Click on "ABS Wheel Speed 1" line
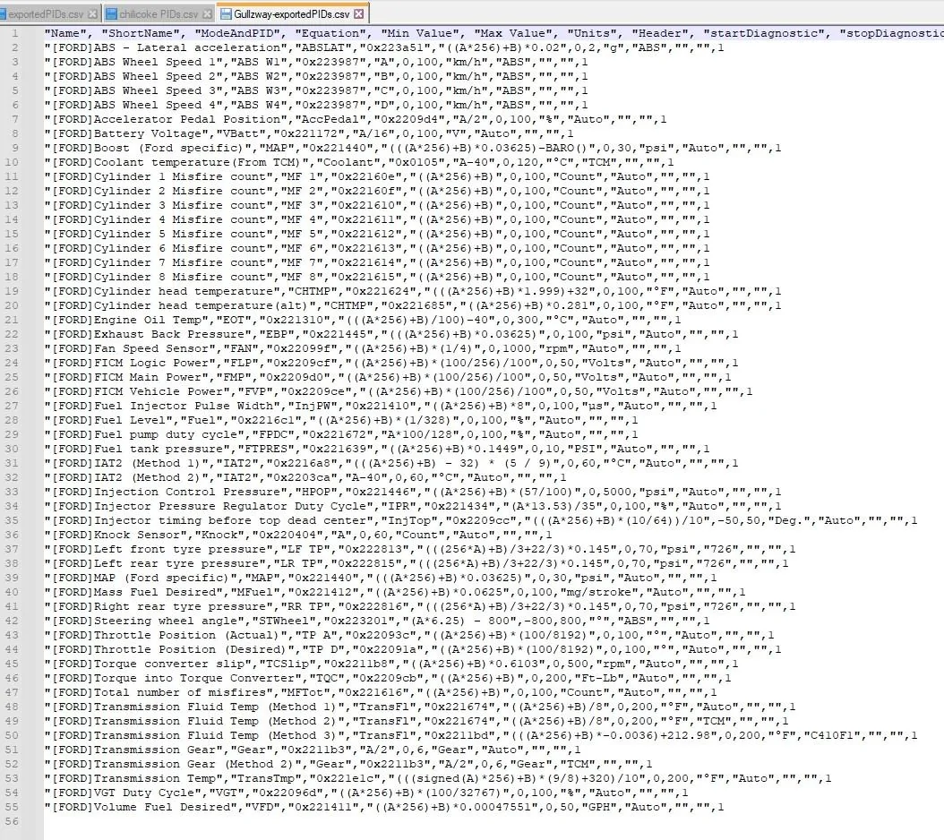 coord(315,62)
